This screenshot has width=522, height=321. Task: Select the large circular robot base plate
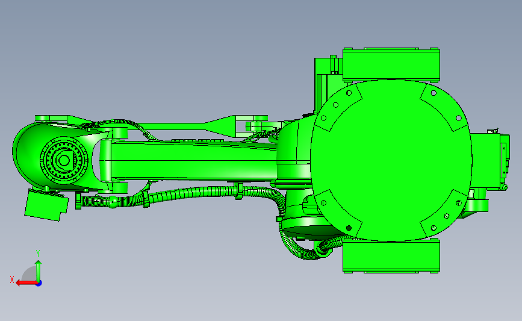pyautogui.click(x=391, y=160)
